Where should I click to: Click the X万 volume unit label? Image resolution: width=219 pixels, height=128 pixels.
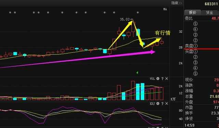173,99
